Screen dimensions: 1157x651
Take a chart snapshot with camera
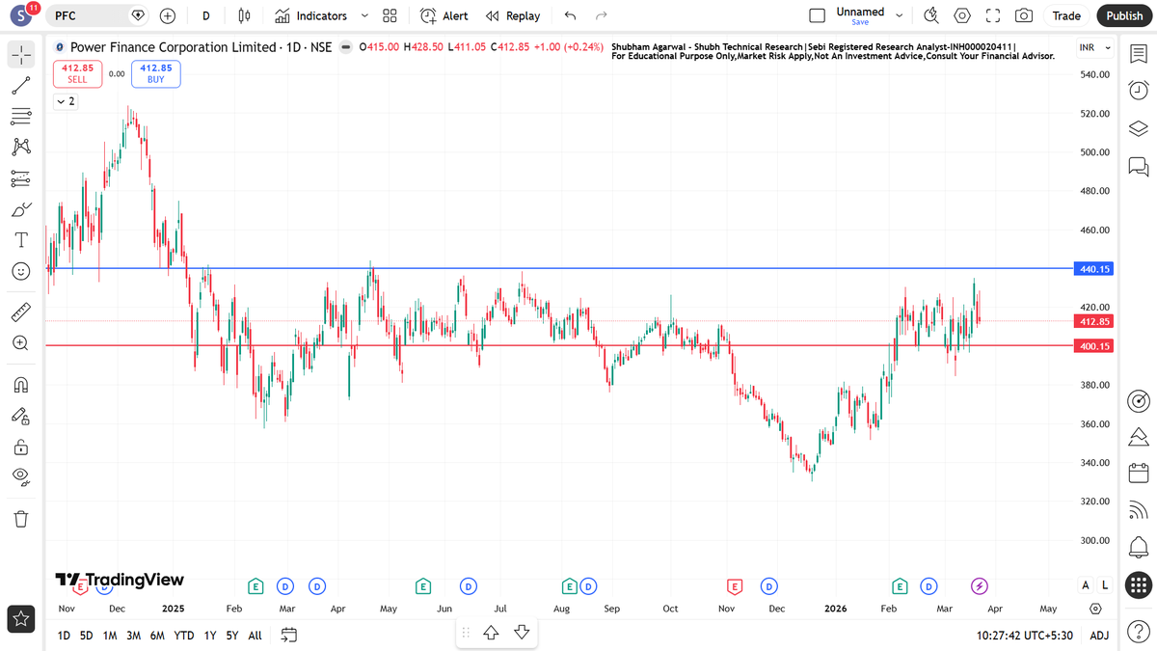(x=1024, y=15)
